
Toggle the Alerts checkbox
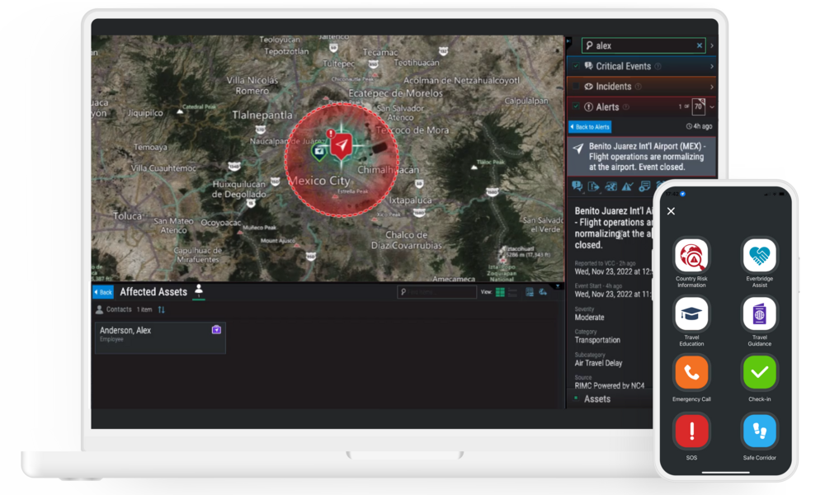576,107
